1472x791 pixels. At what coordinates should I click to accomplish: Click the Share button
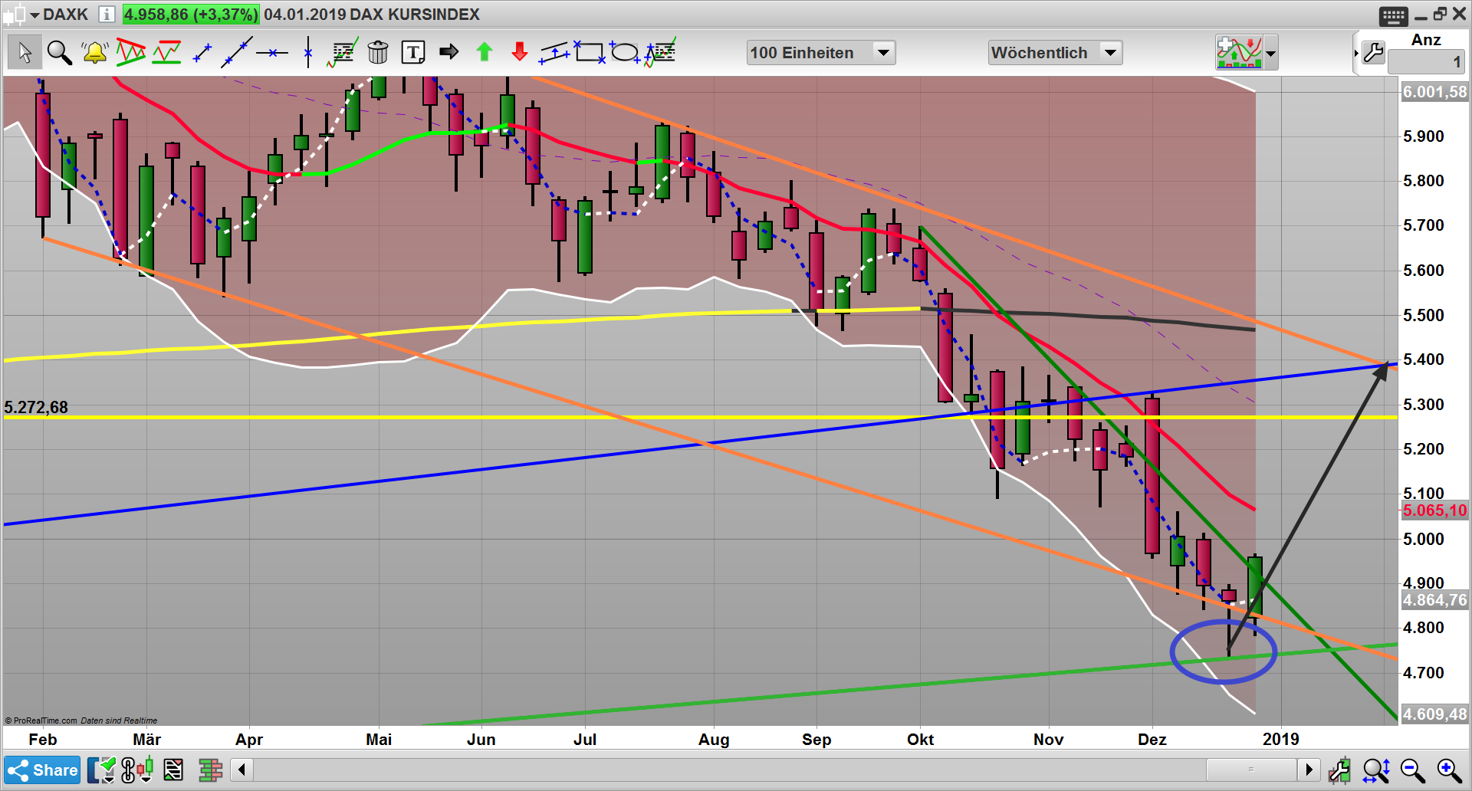42,770
